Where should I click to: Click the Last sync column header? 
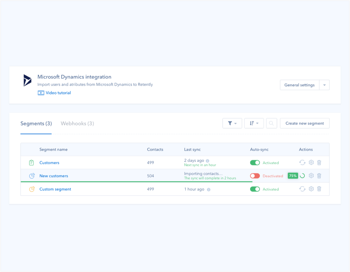(192, 150)
